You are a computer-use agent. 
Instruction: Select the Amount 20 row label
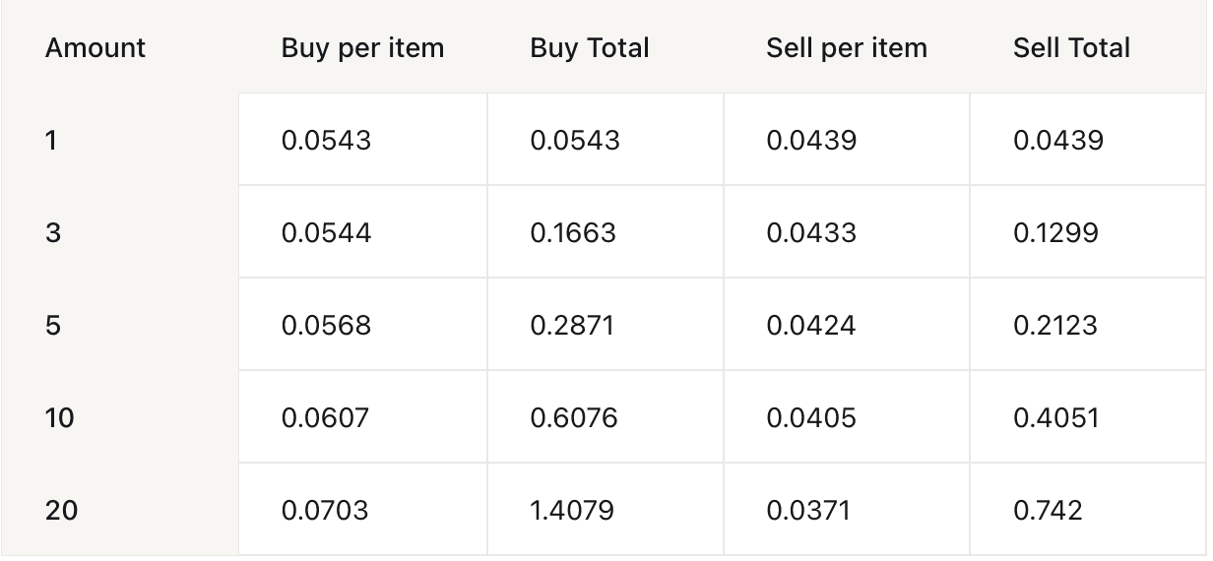[61, 510]
